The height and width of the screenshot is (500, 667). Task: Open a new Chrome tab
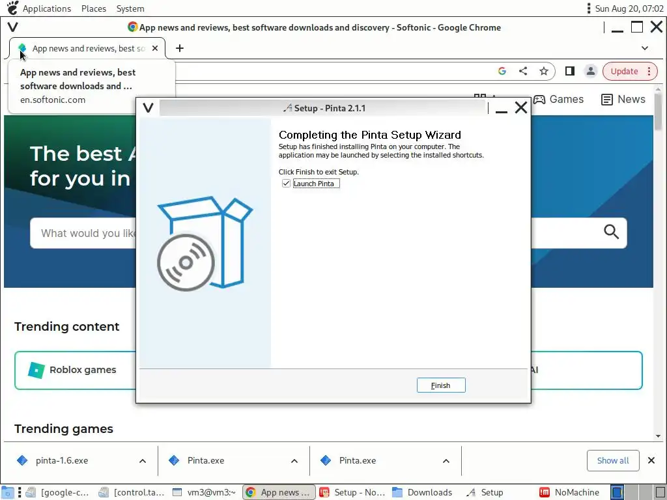click(x=180, y=48)
